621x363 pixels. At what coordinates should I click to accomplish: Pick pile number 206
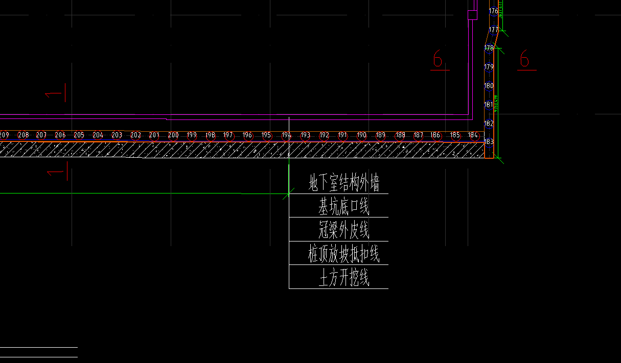pos(60,135)
